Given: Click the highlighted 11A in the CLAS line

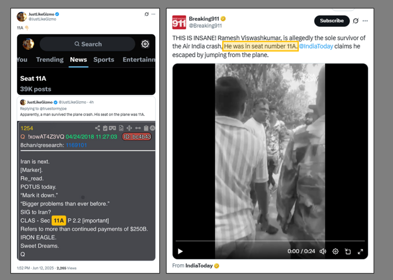Looking at the screenshot, I should 58,221.
